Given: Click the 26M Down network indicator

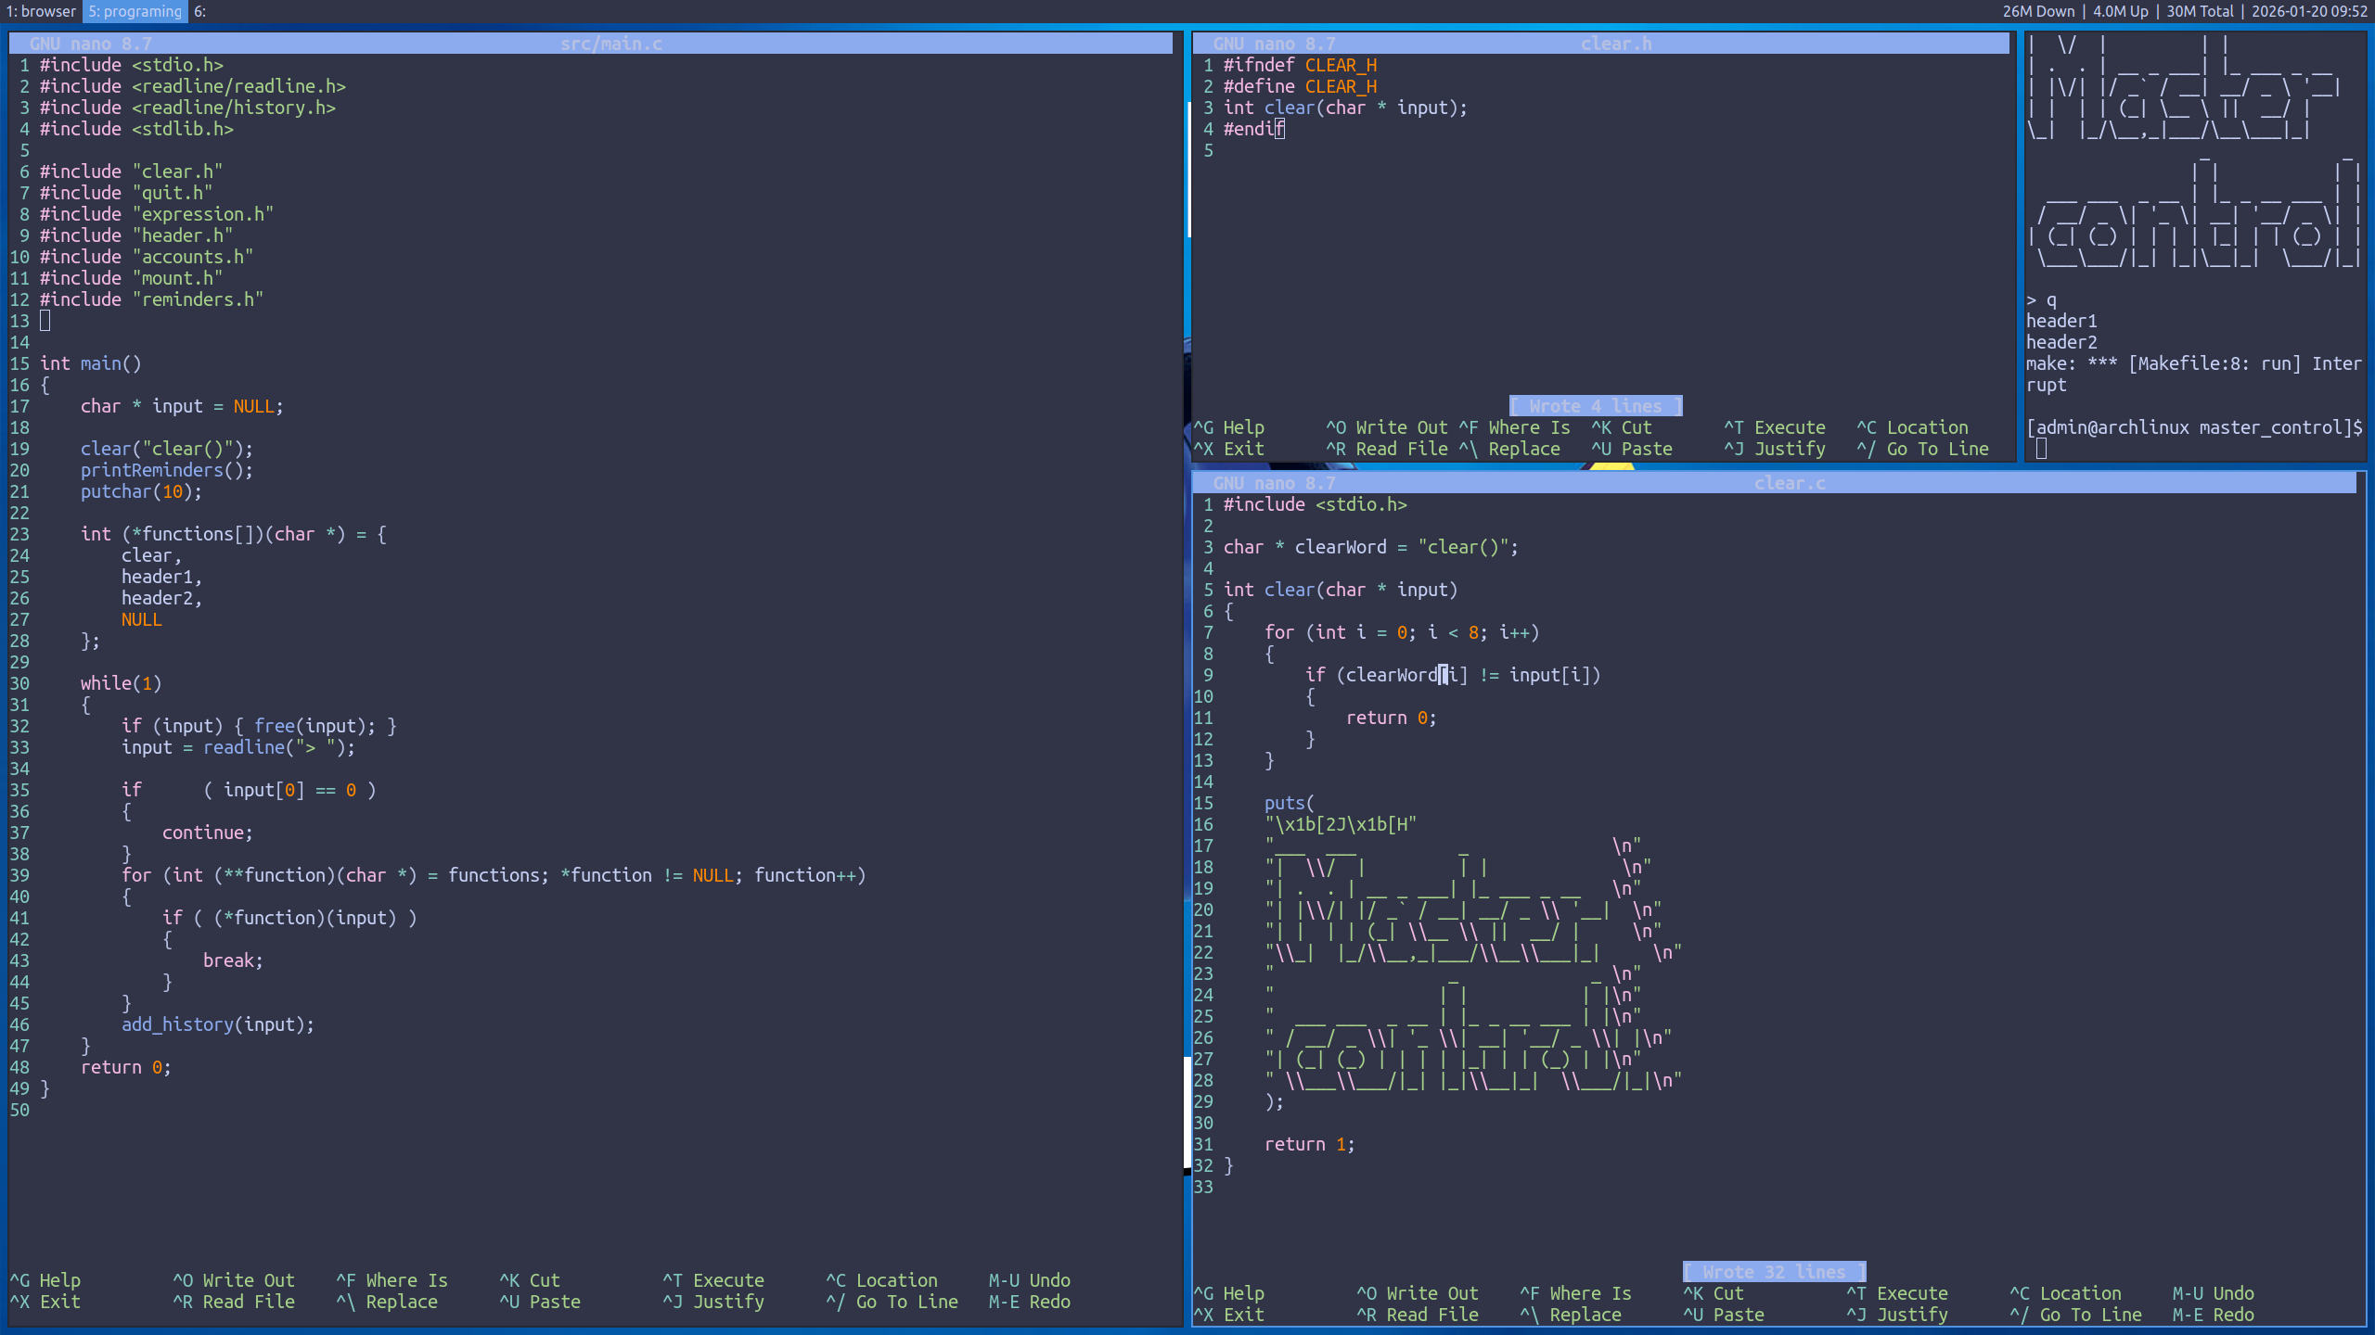Looking at the screenshot, I should (2037, 11).
